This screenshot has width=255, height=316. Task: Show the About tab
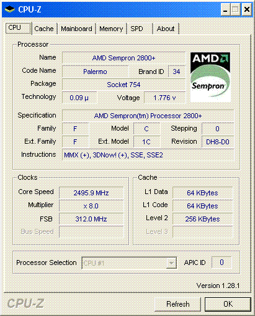[166, 29]
